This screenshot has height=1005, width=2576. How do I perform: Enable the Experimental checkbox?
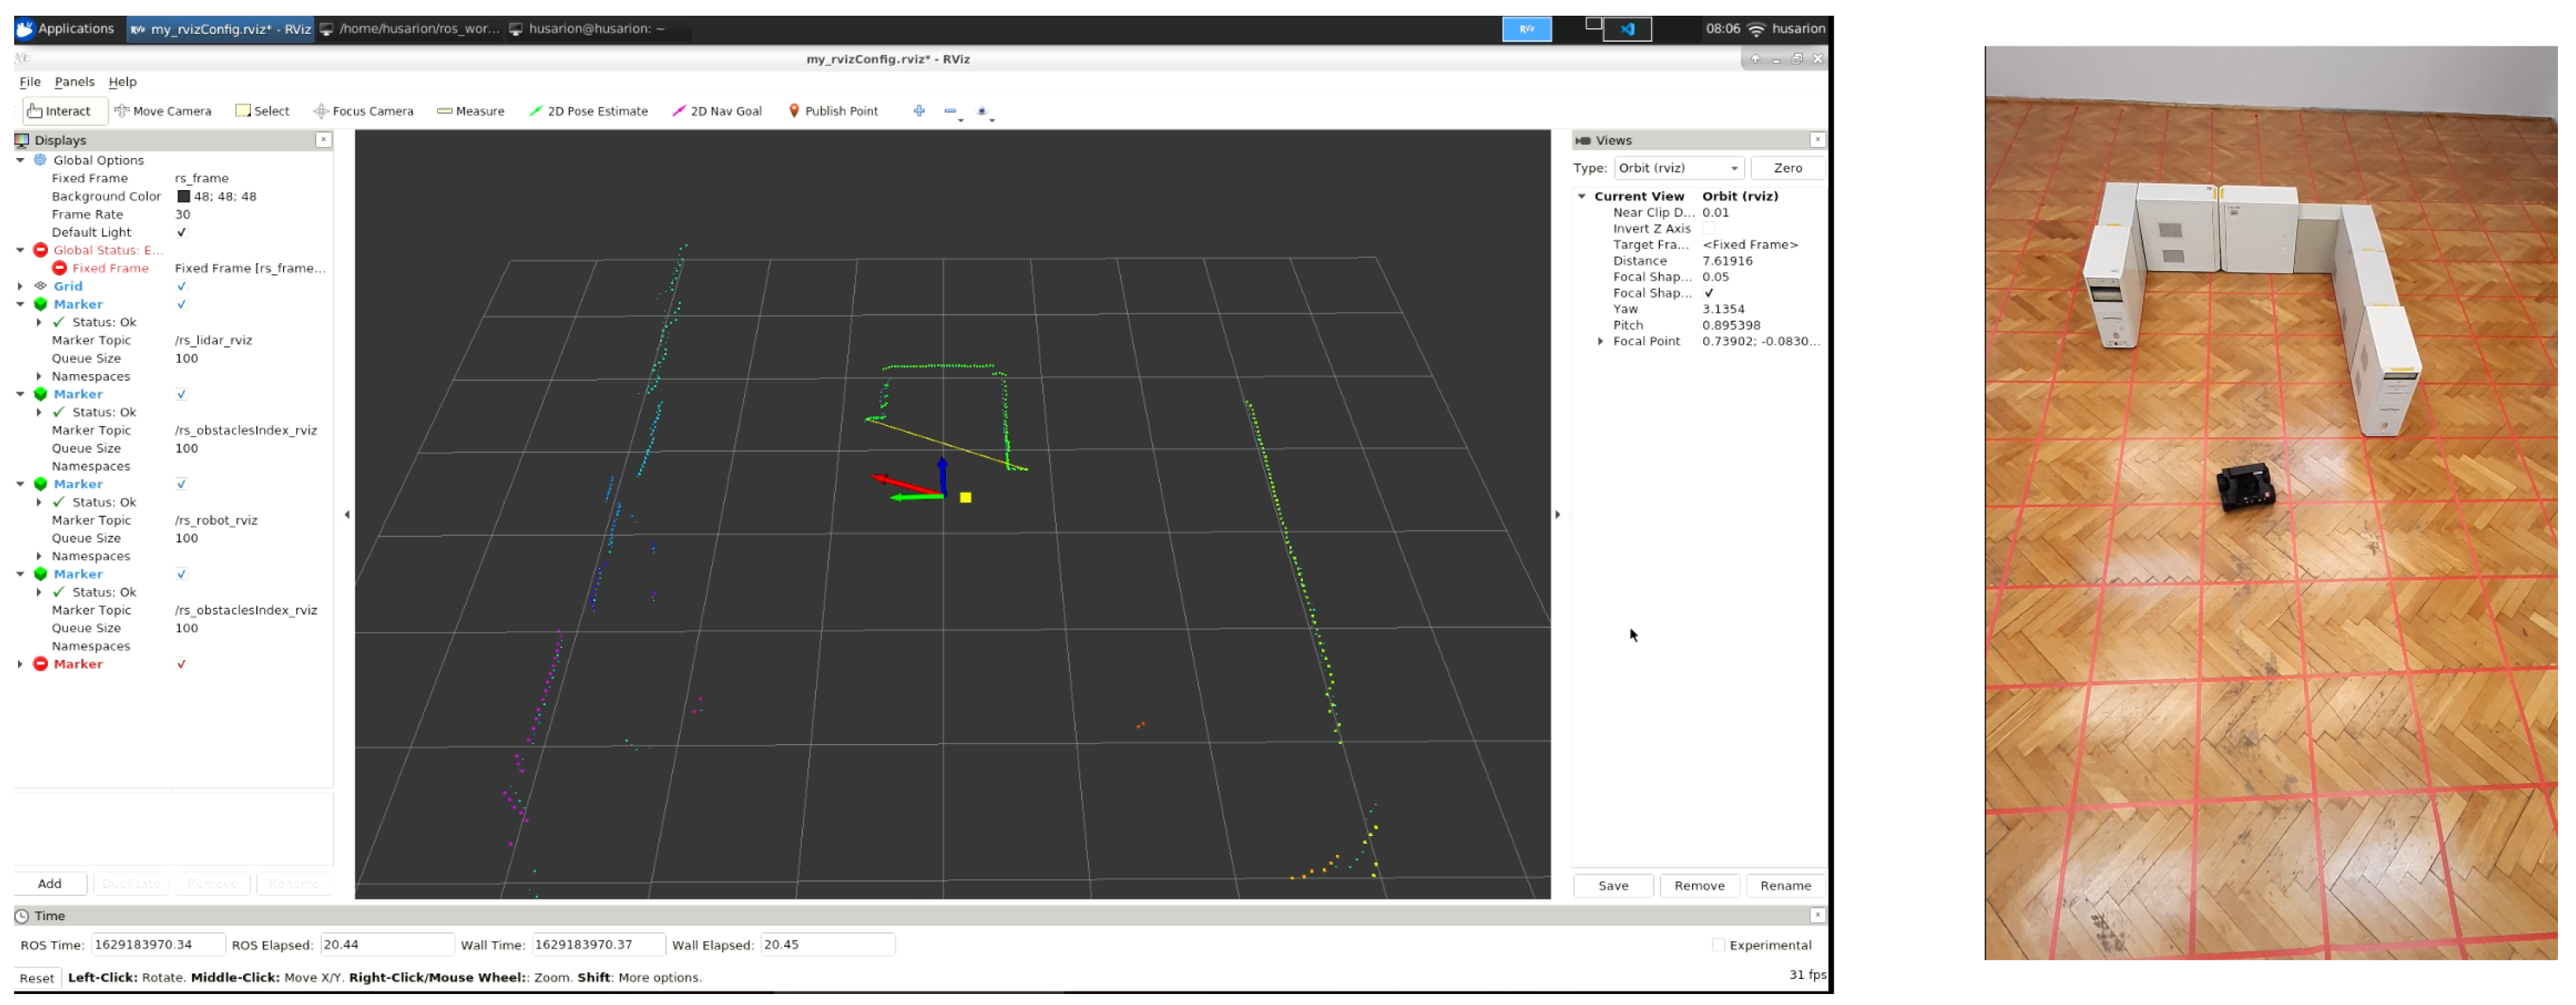point(1718,945)
